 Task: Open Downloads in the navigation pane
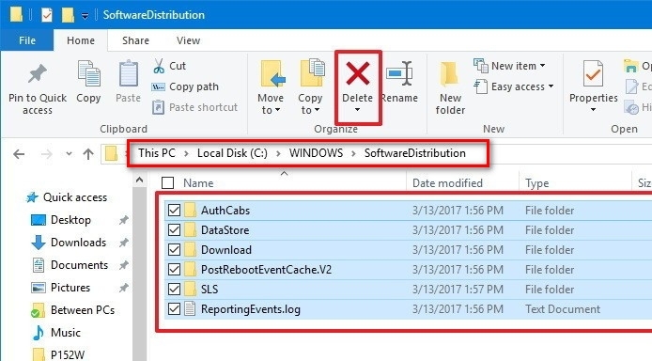78,242
